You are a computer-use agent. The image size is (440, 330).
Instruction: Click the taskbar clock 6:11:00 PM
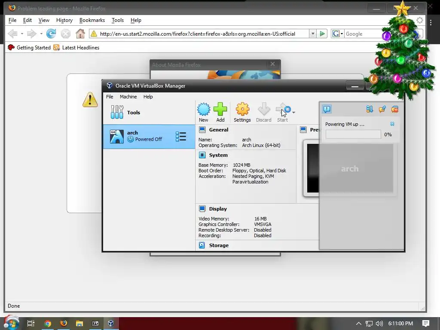[400, 324]
